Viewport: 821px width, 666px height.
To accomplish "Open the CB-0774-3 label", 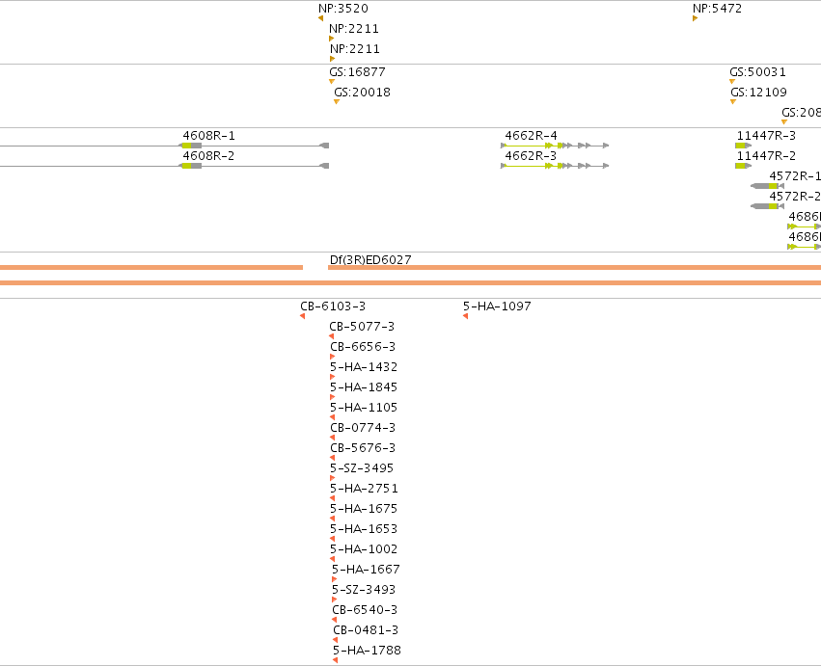I will pos(363,427).
